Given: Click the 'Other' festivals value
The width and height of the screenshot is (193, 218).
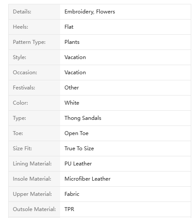Looking at the screenshot, I should tap(71, 88).
